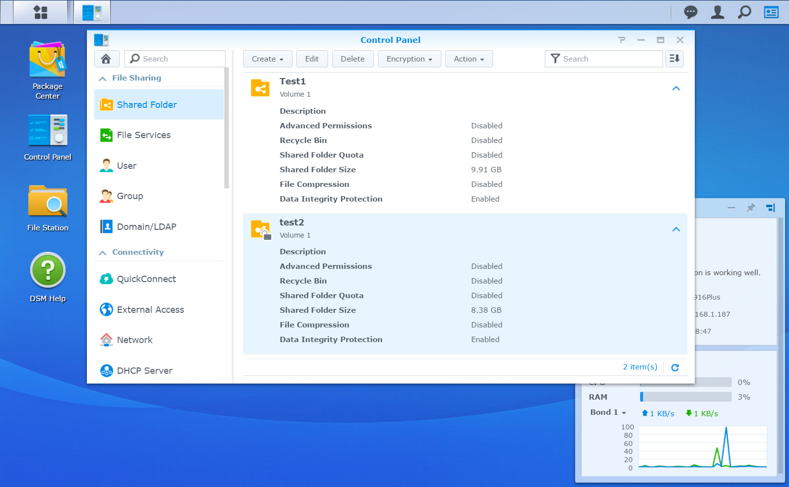The image size is (789, 487).
Task: Click the upload speed 1 KB/s
Action: 658,413
